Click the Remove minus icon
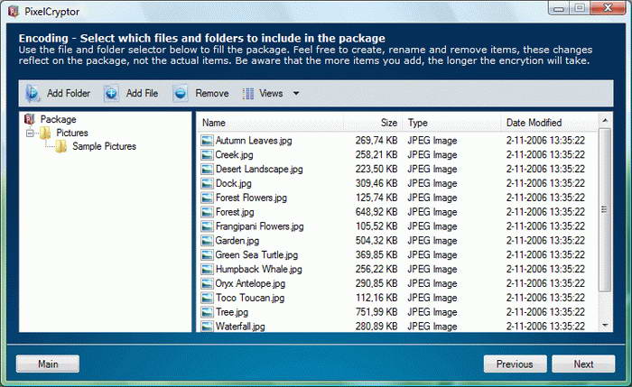 (181, 94)
